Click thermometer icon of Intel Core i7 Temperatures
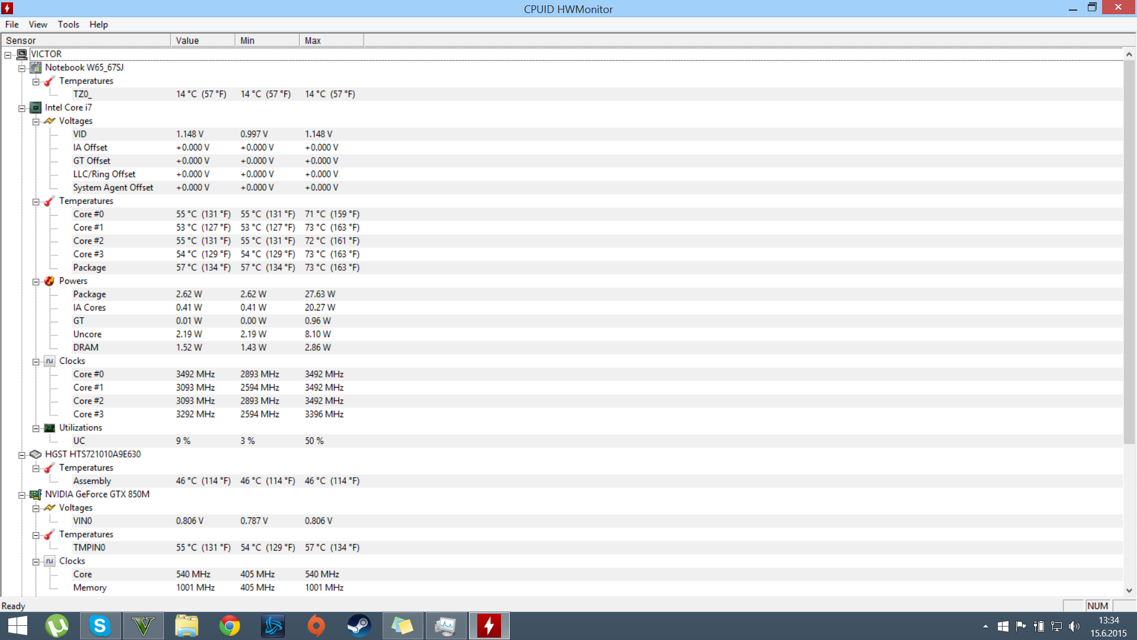Viewport: 1137px width, 640px height. pyautogui.click(x=50, y=201)
